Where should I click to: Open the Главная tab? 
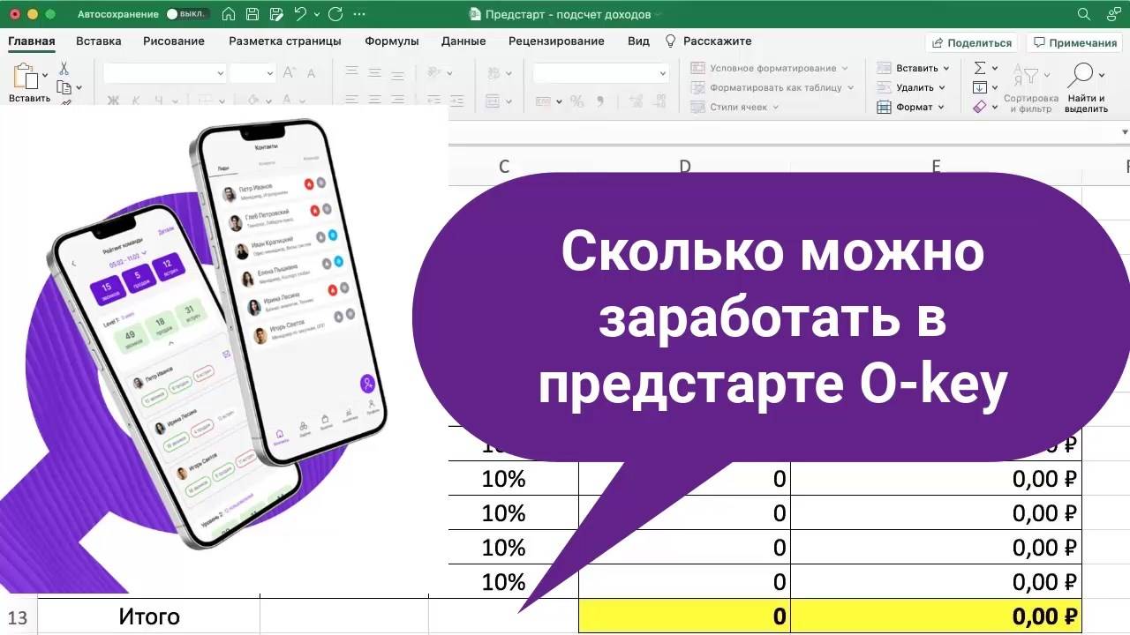pos(32,41)
